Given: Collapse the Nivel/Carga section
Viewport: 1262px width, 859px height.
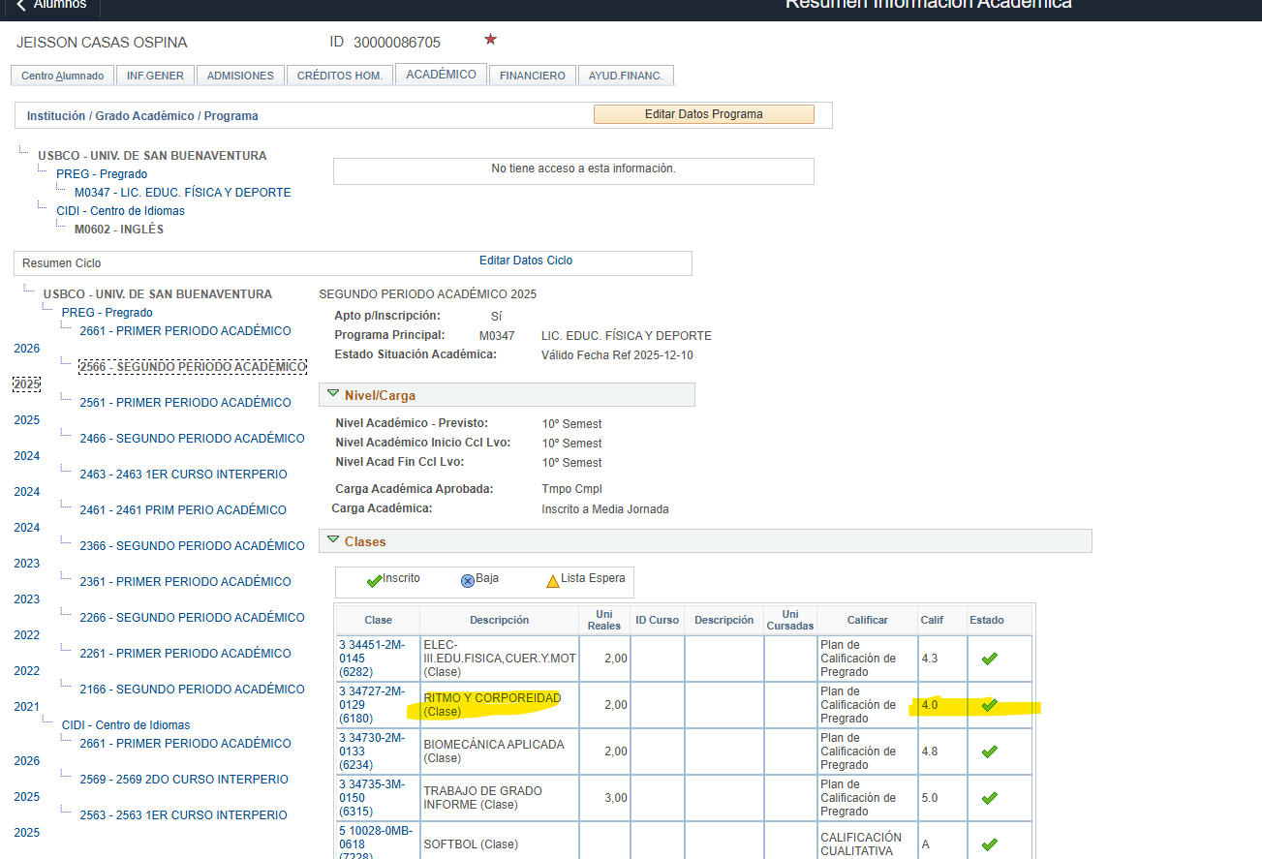Looking at the screenshot, I should (333, 394).
